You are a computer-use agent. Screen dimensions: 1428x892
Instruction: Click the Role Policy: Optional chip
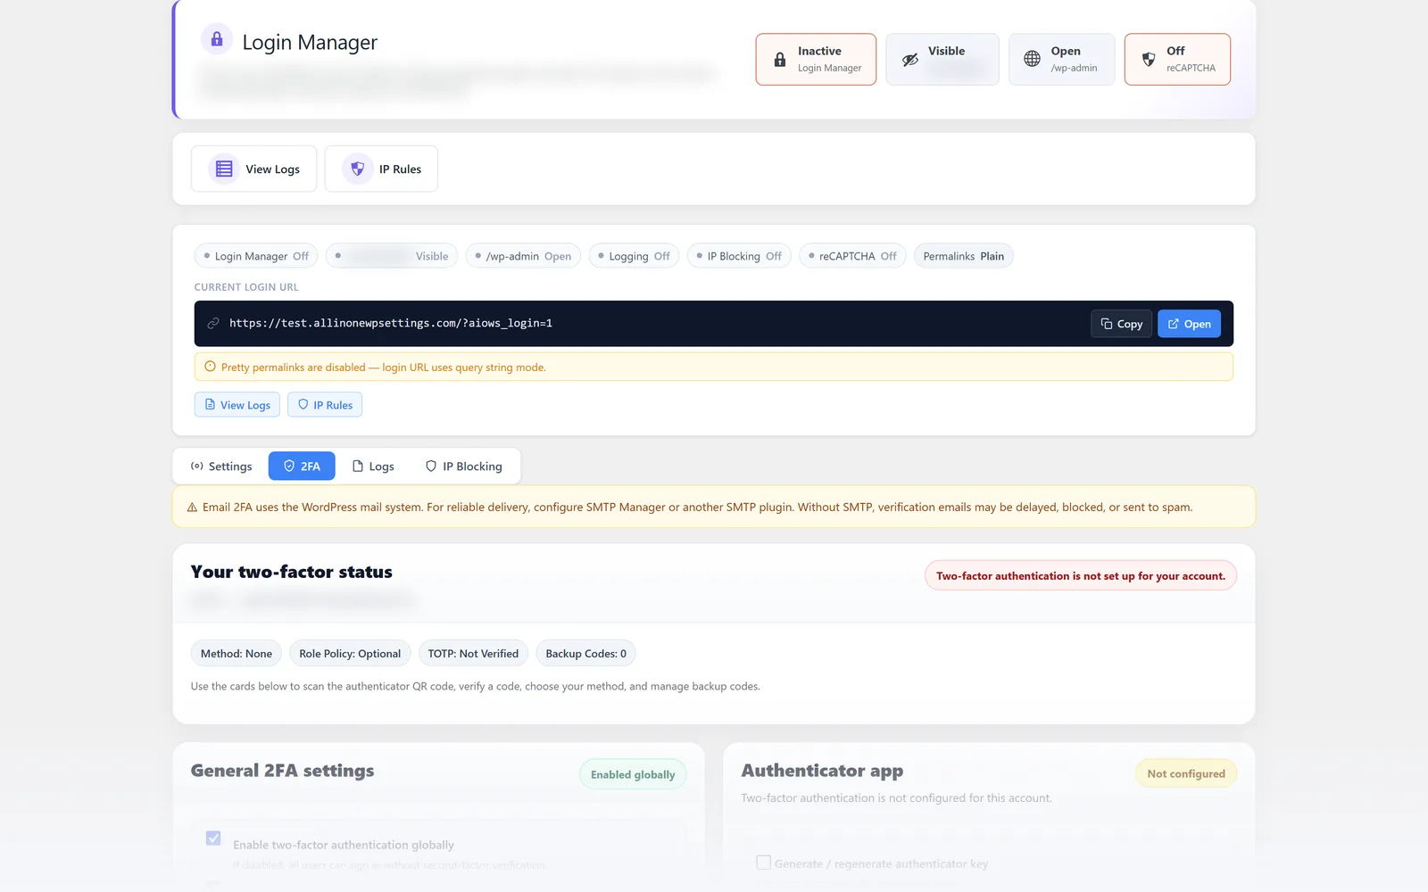point(350,654)
